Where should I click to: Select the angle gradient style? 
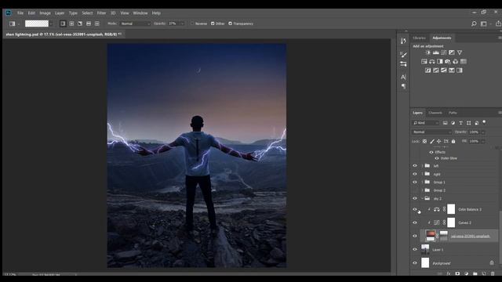point(80,23)
